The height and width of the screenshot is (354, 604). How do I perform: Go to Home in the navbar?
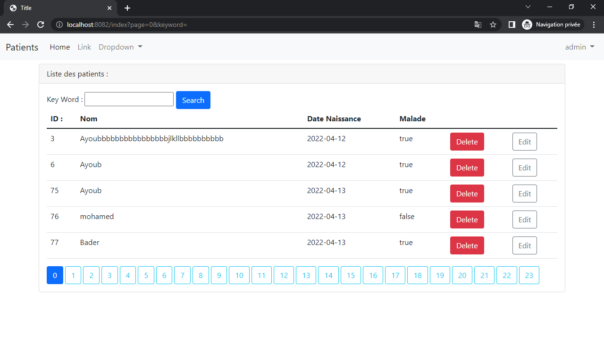click(x=60, y=47)
